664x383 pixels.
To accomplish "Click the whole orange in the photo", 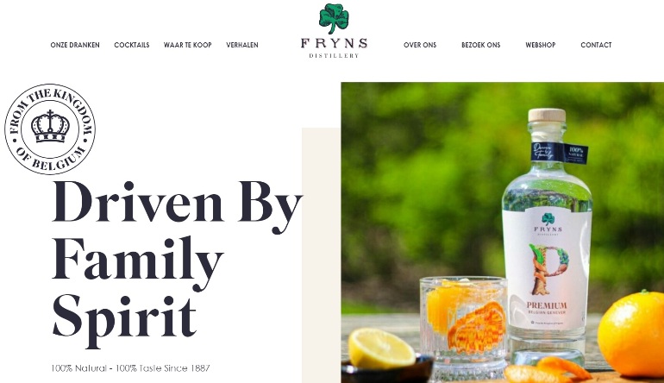I will pyautogui.click(x=631, y=334).
